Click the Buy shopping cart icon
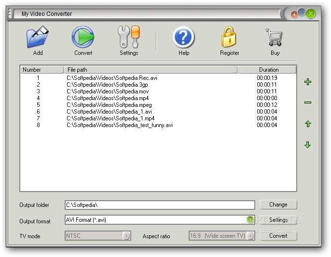The image size is (331, 257). [x=274, y=37]
